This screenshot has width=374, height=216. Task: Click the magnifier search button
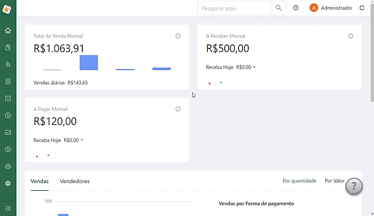tap(279, 8)
